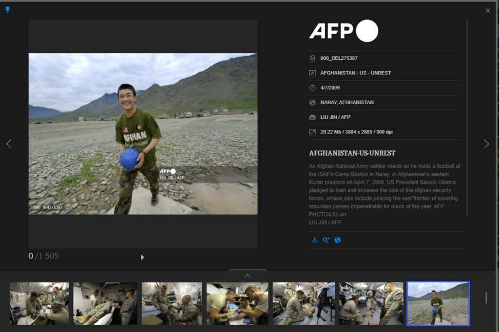Click the clock icon beside the date 4/7/2009
The image size is (499, 332).
click(312, 88)
